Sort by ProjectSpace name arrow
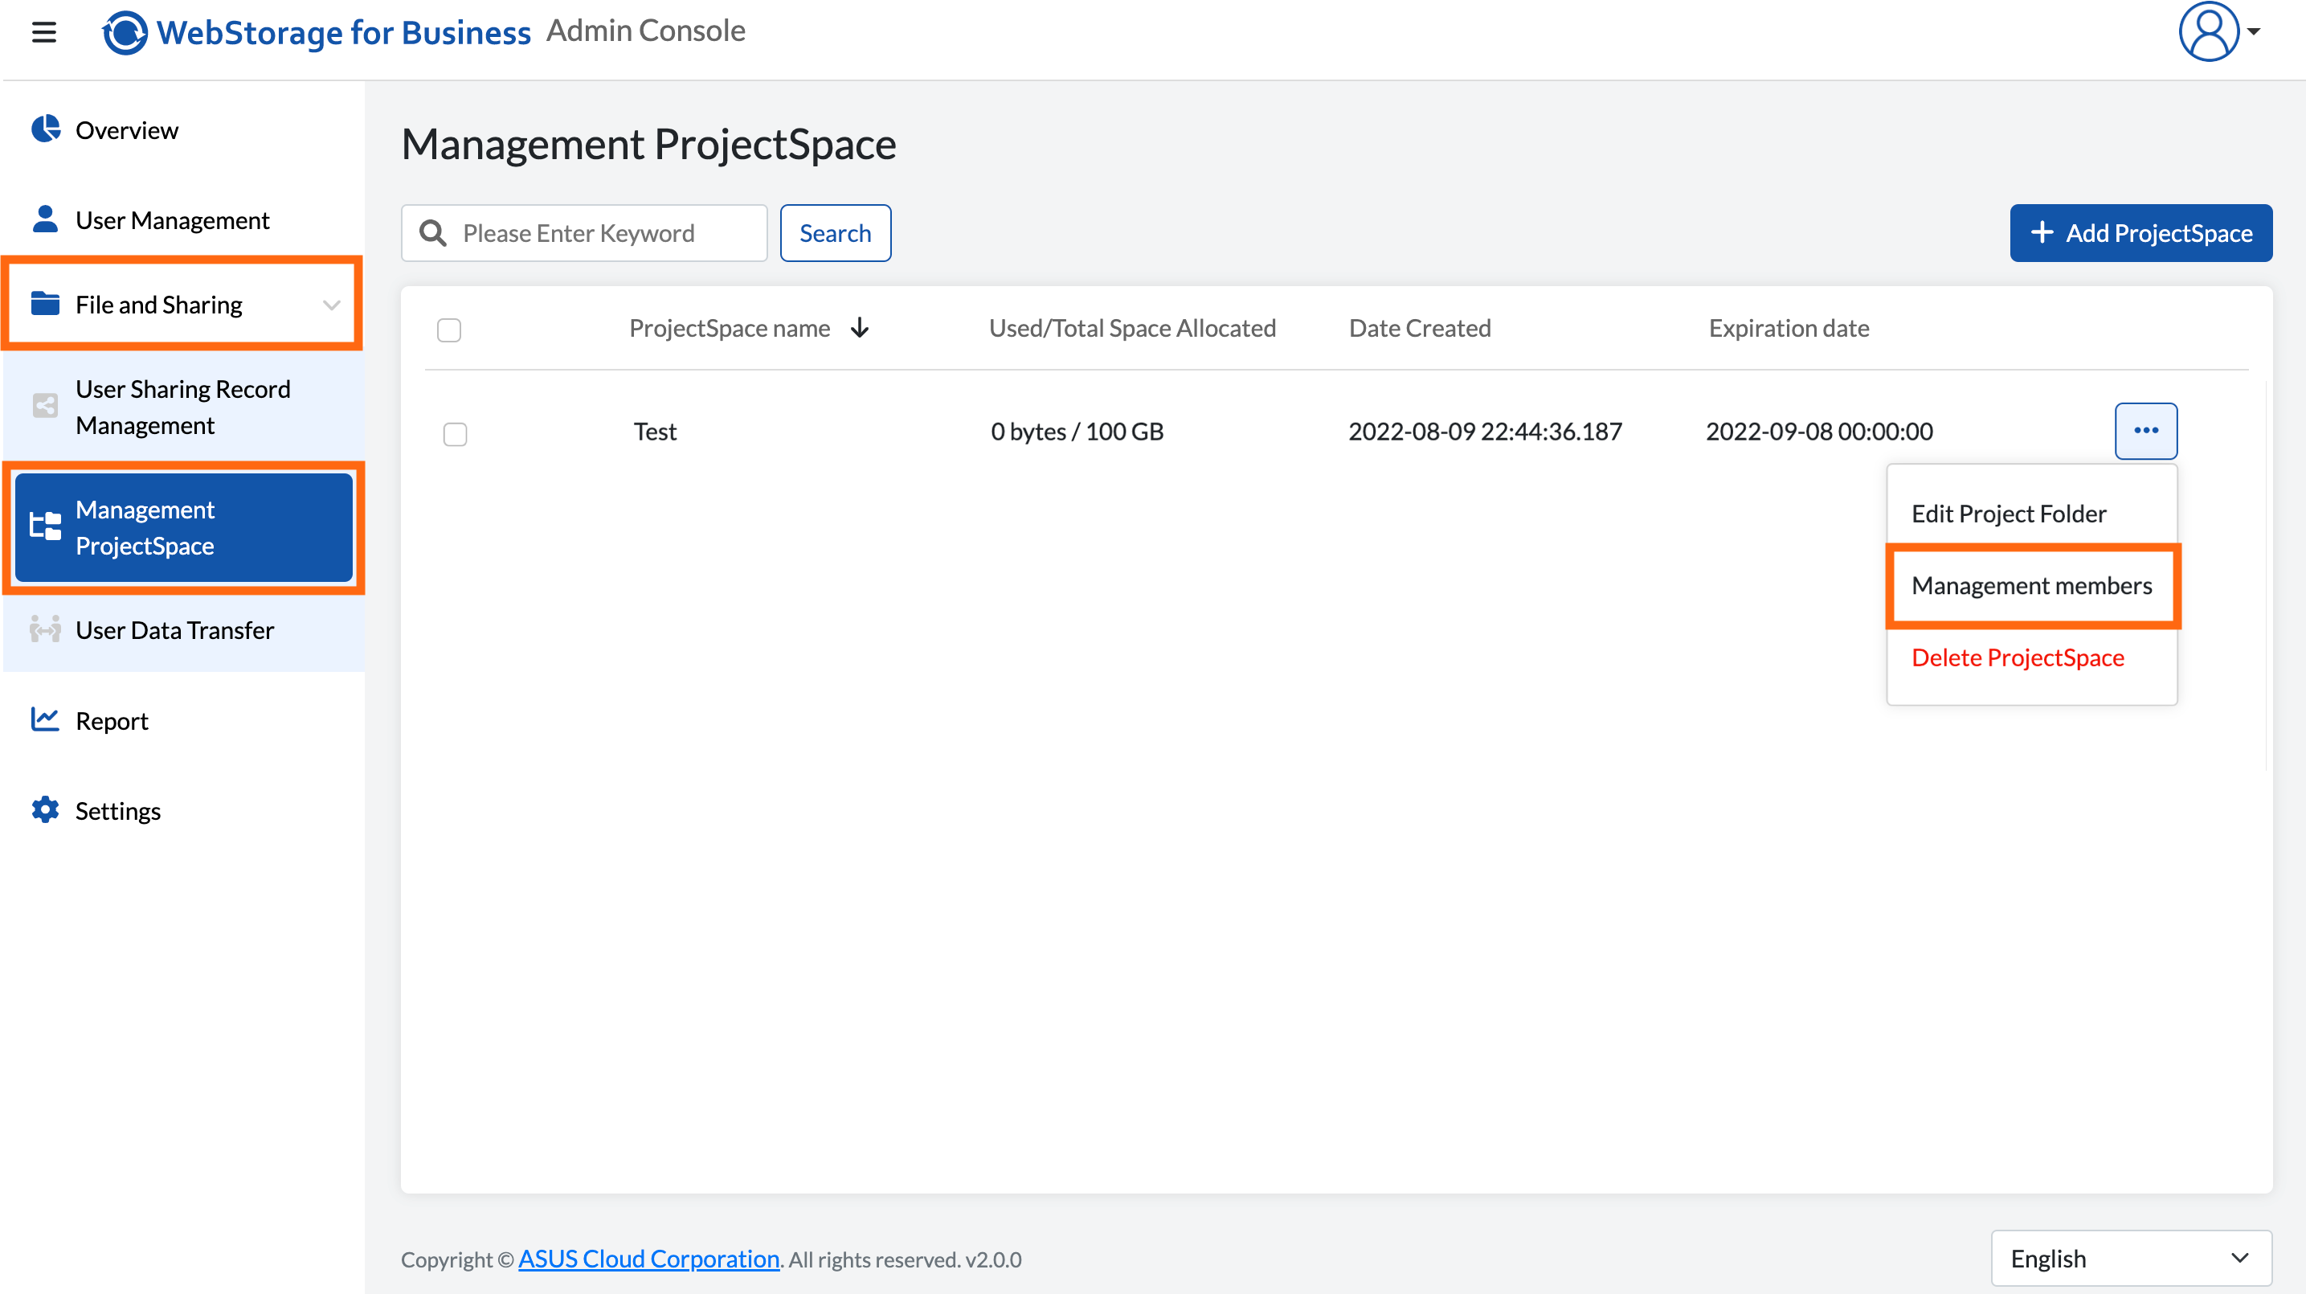The height and width of the screenshot is (1294, 2306). click(861, 328)
